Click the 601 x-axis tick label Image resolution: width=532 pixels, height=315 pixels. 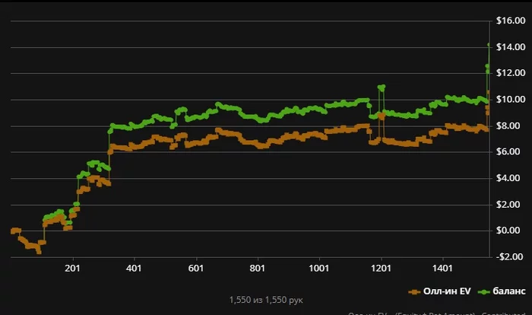[x=196, y=268]
